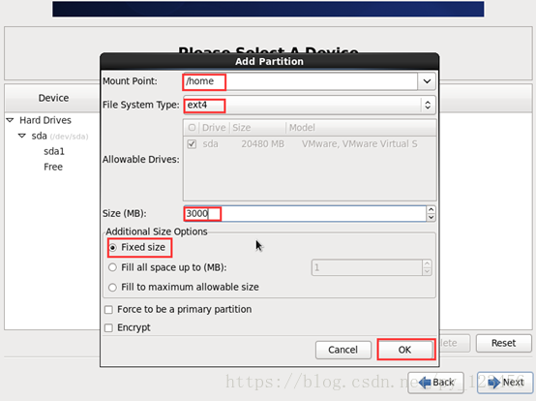Image resolution: width=536 pixels, height=401 pixels.
Task: Increase Size (MB) with the up arrow
Action: (432, 210)
